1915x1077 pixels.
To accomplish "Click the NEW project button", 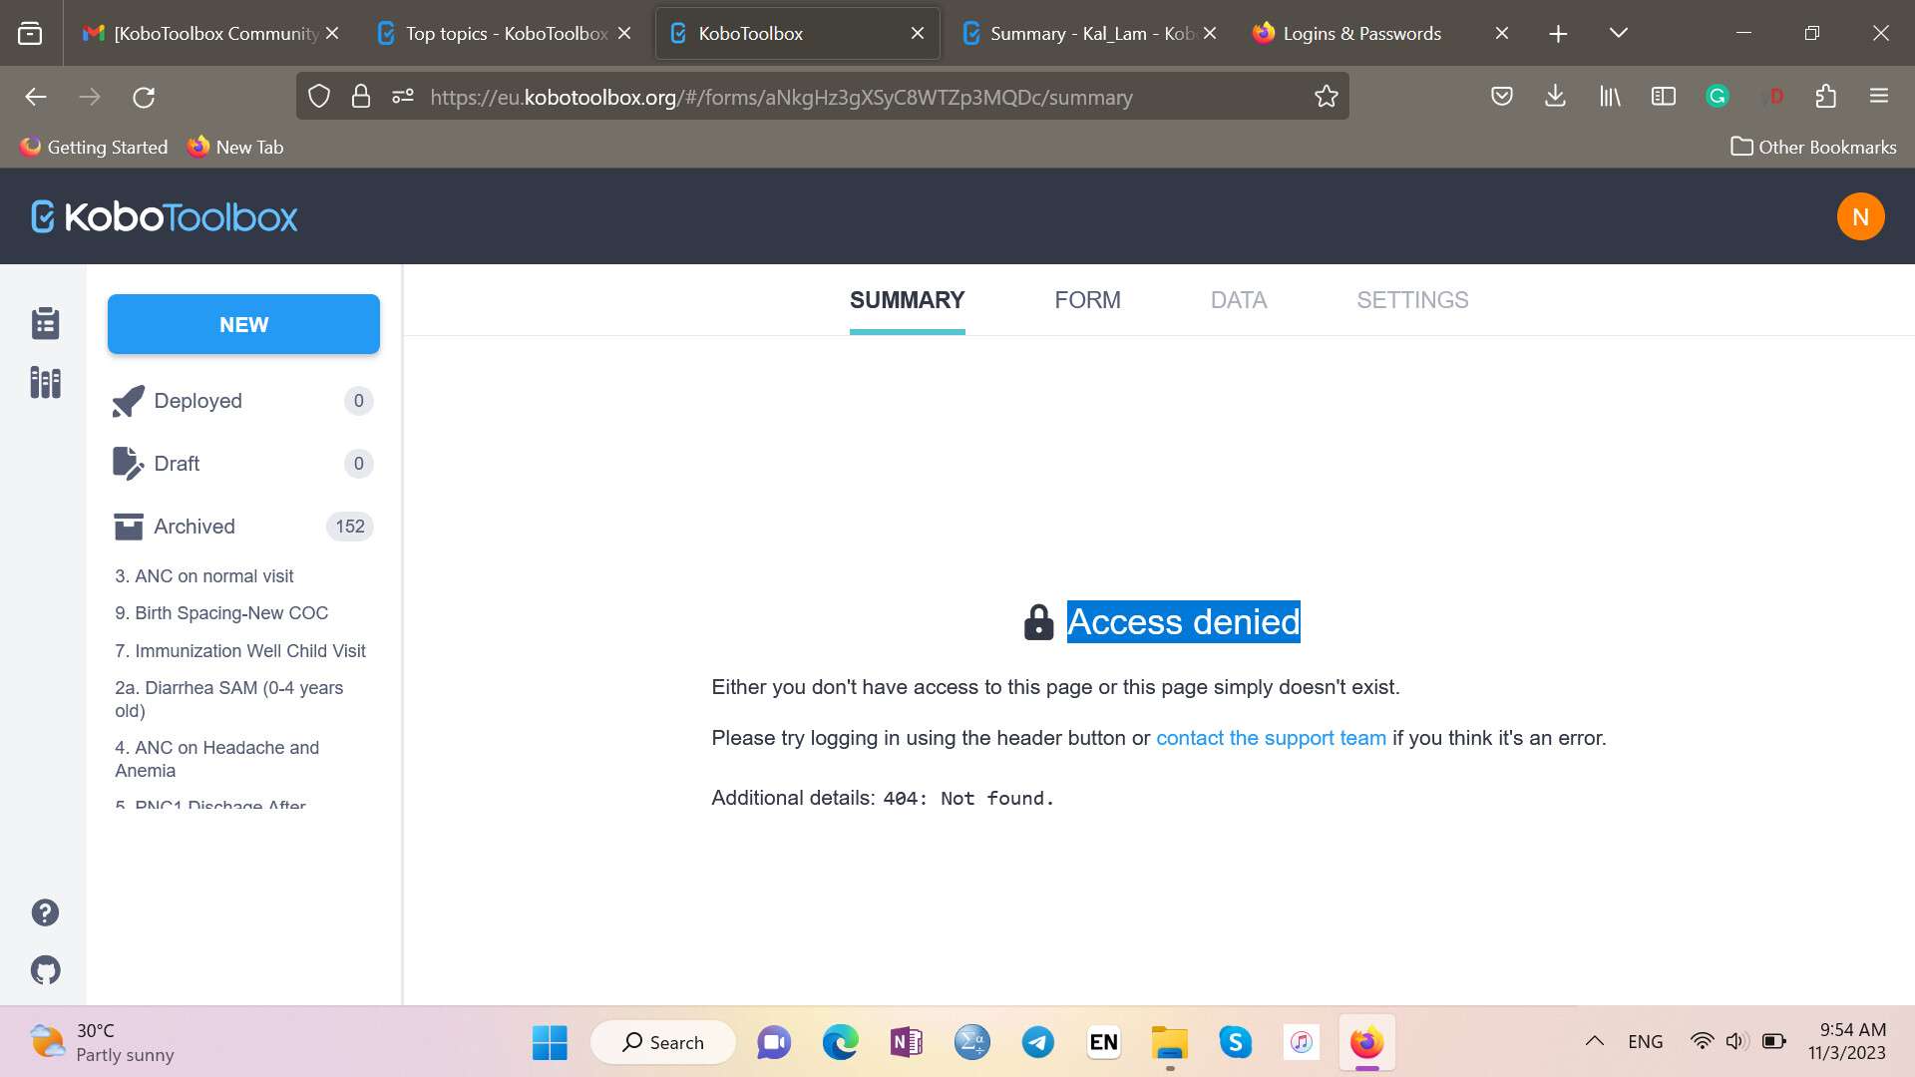I will 243,323.
